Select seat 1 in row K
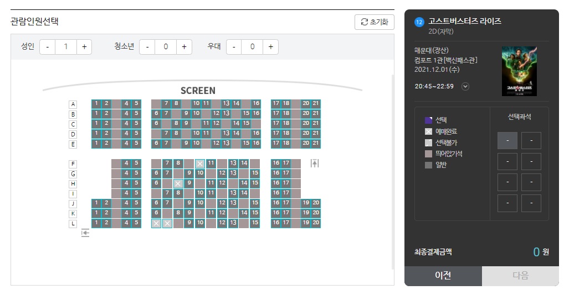The width and height of the screenshot is (564, 290). tap(96, 213)
